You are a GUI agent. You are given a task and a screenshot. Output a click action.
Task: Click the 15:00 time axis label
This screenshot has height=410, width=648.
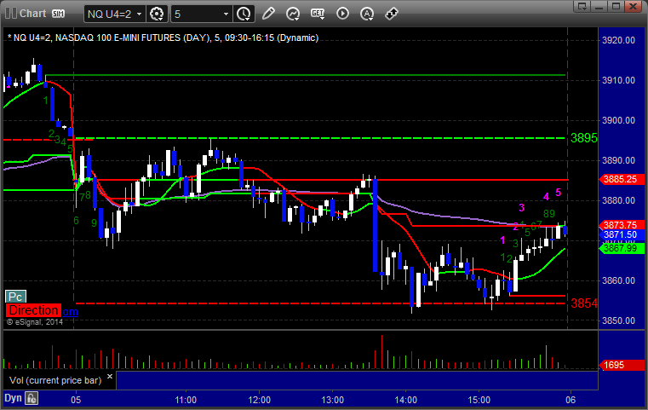point(479,400)
